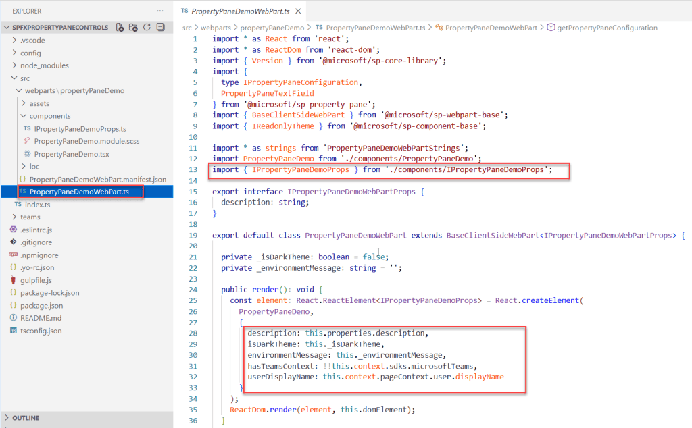This screenshot has height=428, width=692.
Task: Click 'BaseClientSideWebPart' import on line 8
Action: (x=298, y=115)
